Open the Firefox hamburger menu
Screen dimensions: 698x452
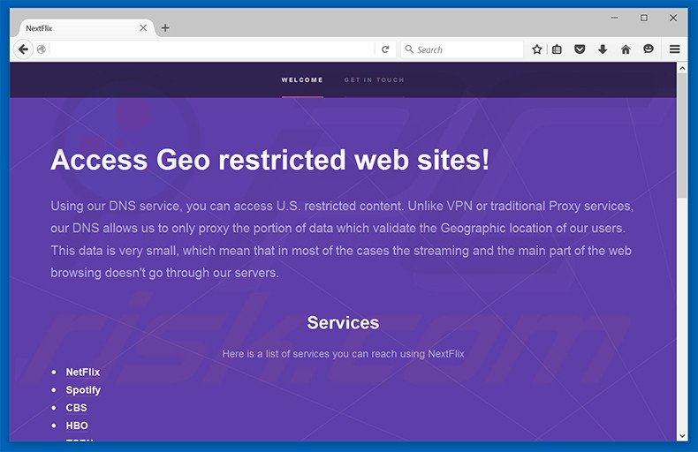(x=675, y=49)
